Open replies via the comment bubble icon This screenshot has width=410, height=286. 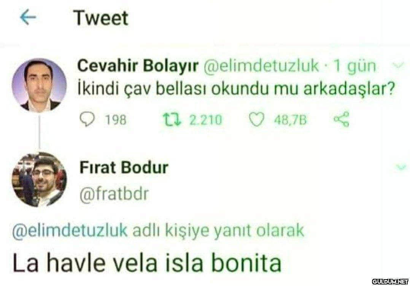pos(87,120)
